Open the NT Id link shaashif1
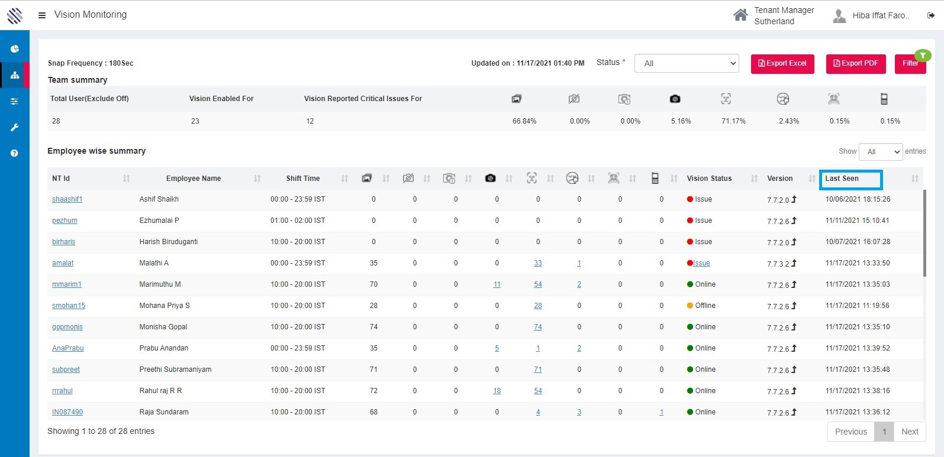The image size is (944, 457). pos(67,199)
